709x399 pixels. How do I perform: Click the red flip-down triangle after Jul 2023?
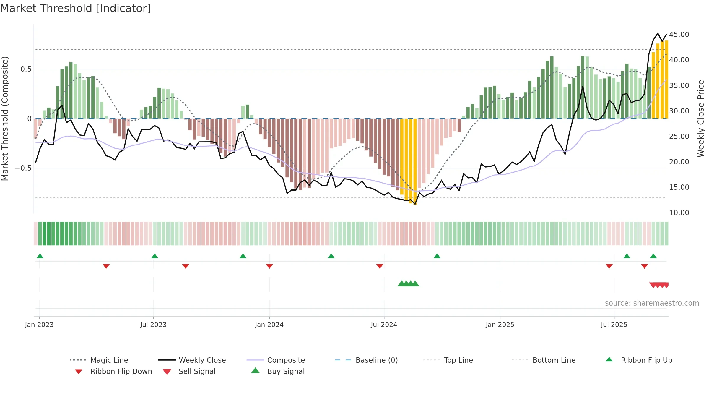pos(186,266)
